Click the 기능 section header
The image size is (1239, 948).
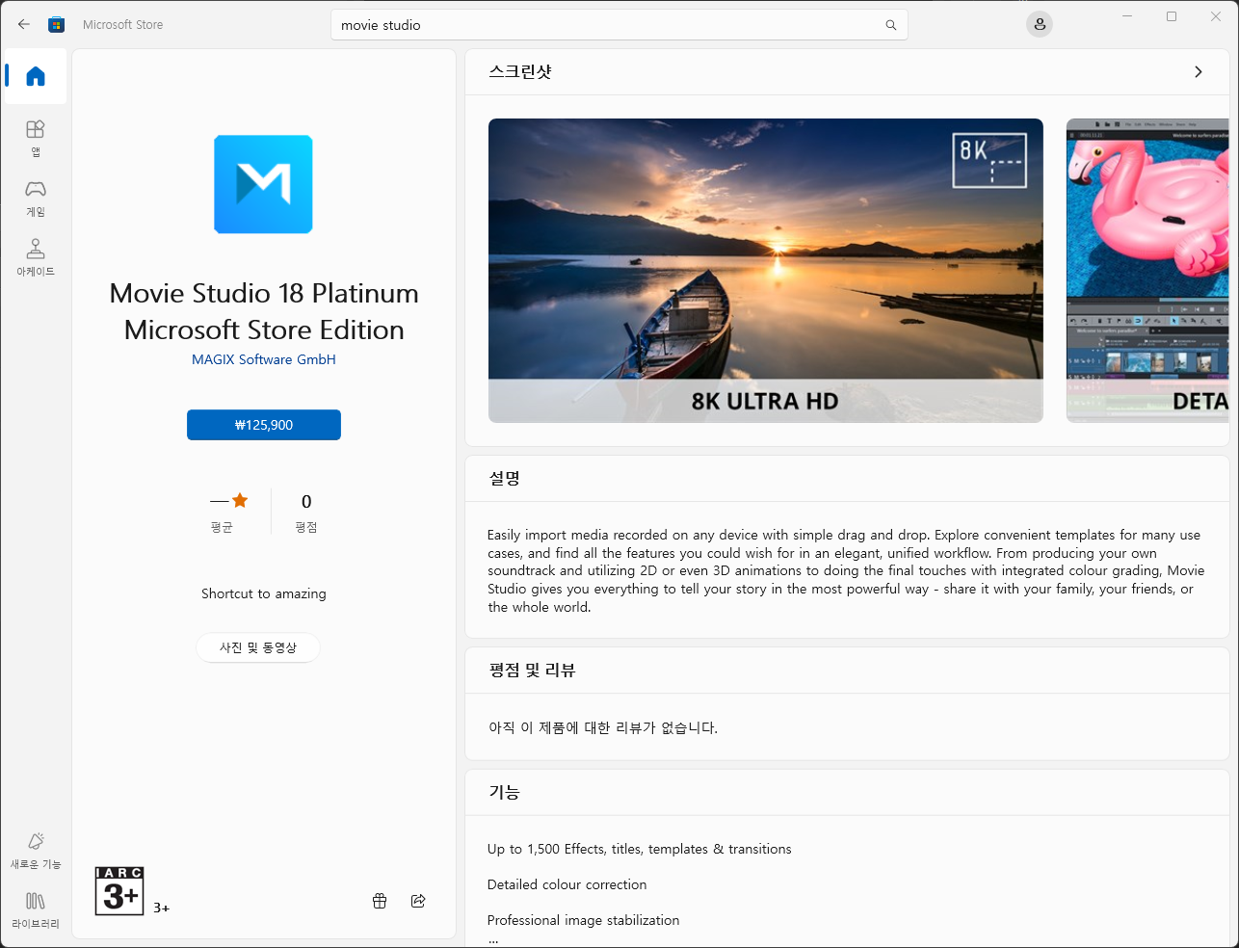click(504, 792)
